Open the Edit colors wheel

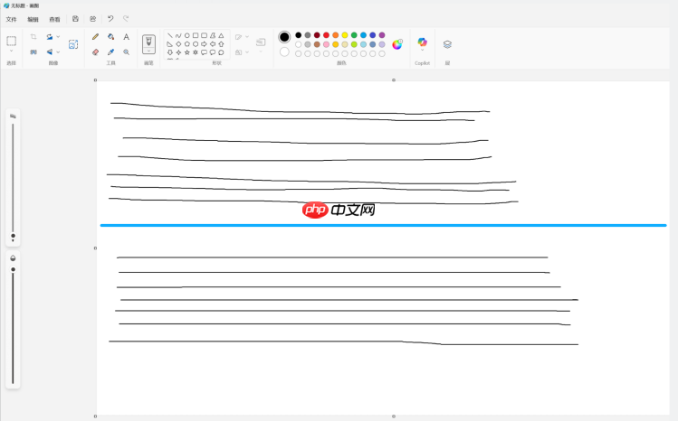tap(397, 44)
